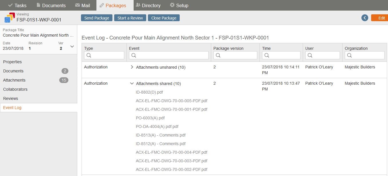388x176 pixels.
Task: Open the Setup tab
Action: [x=179, y=5]
